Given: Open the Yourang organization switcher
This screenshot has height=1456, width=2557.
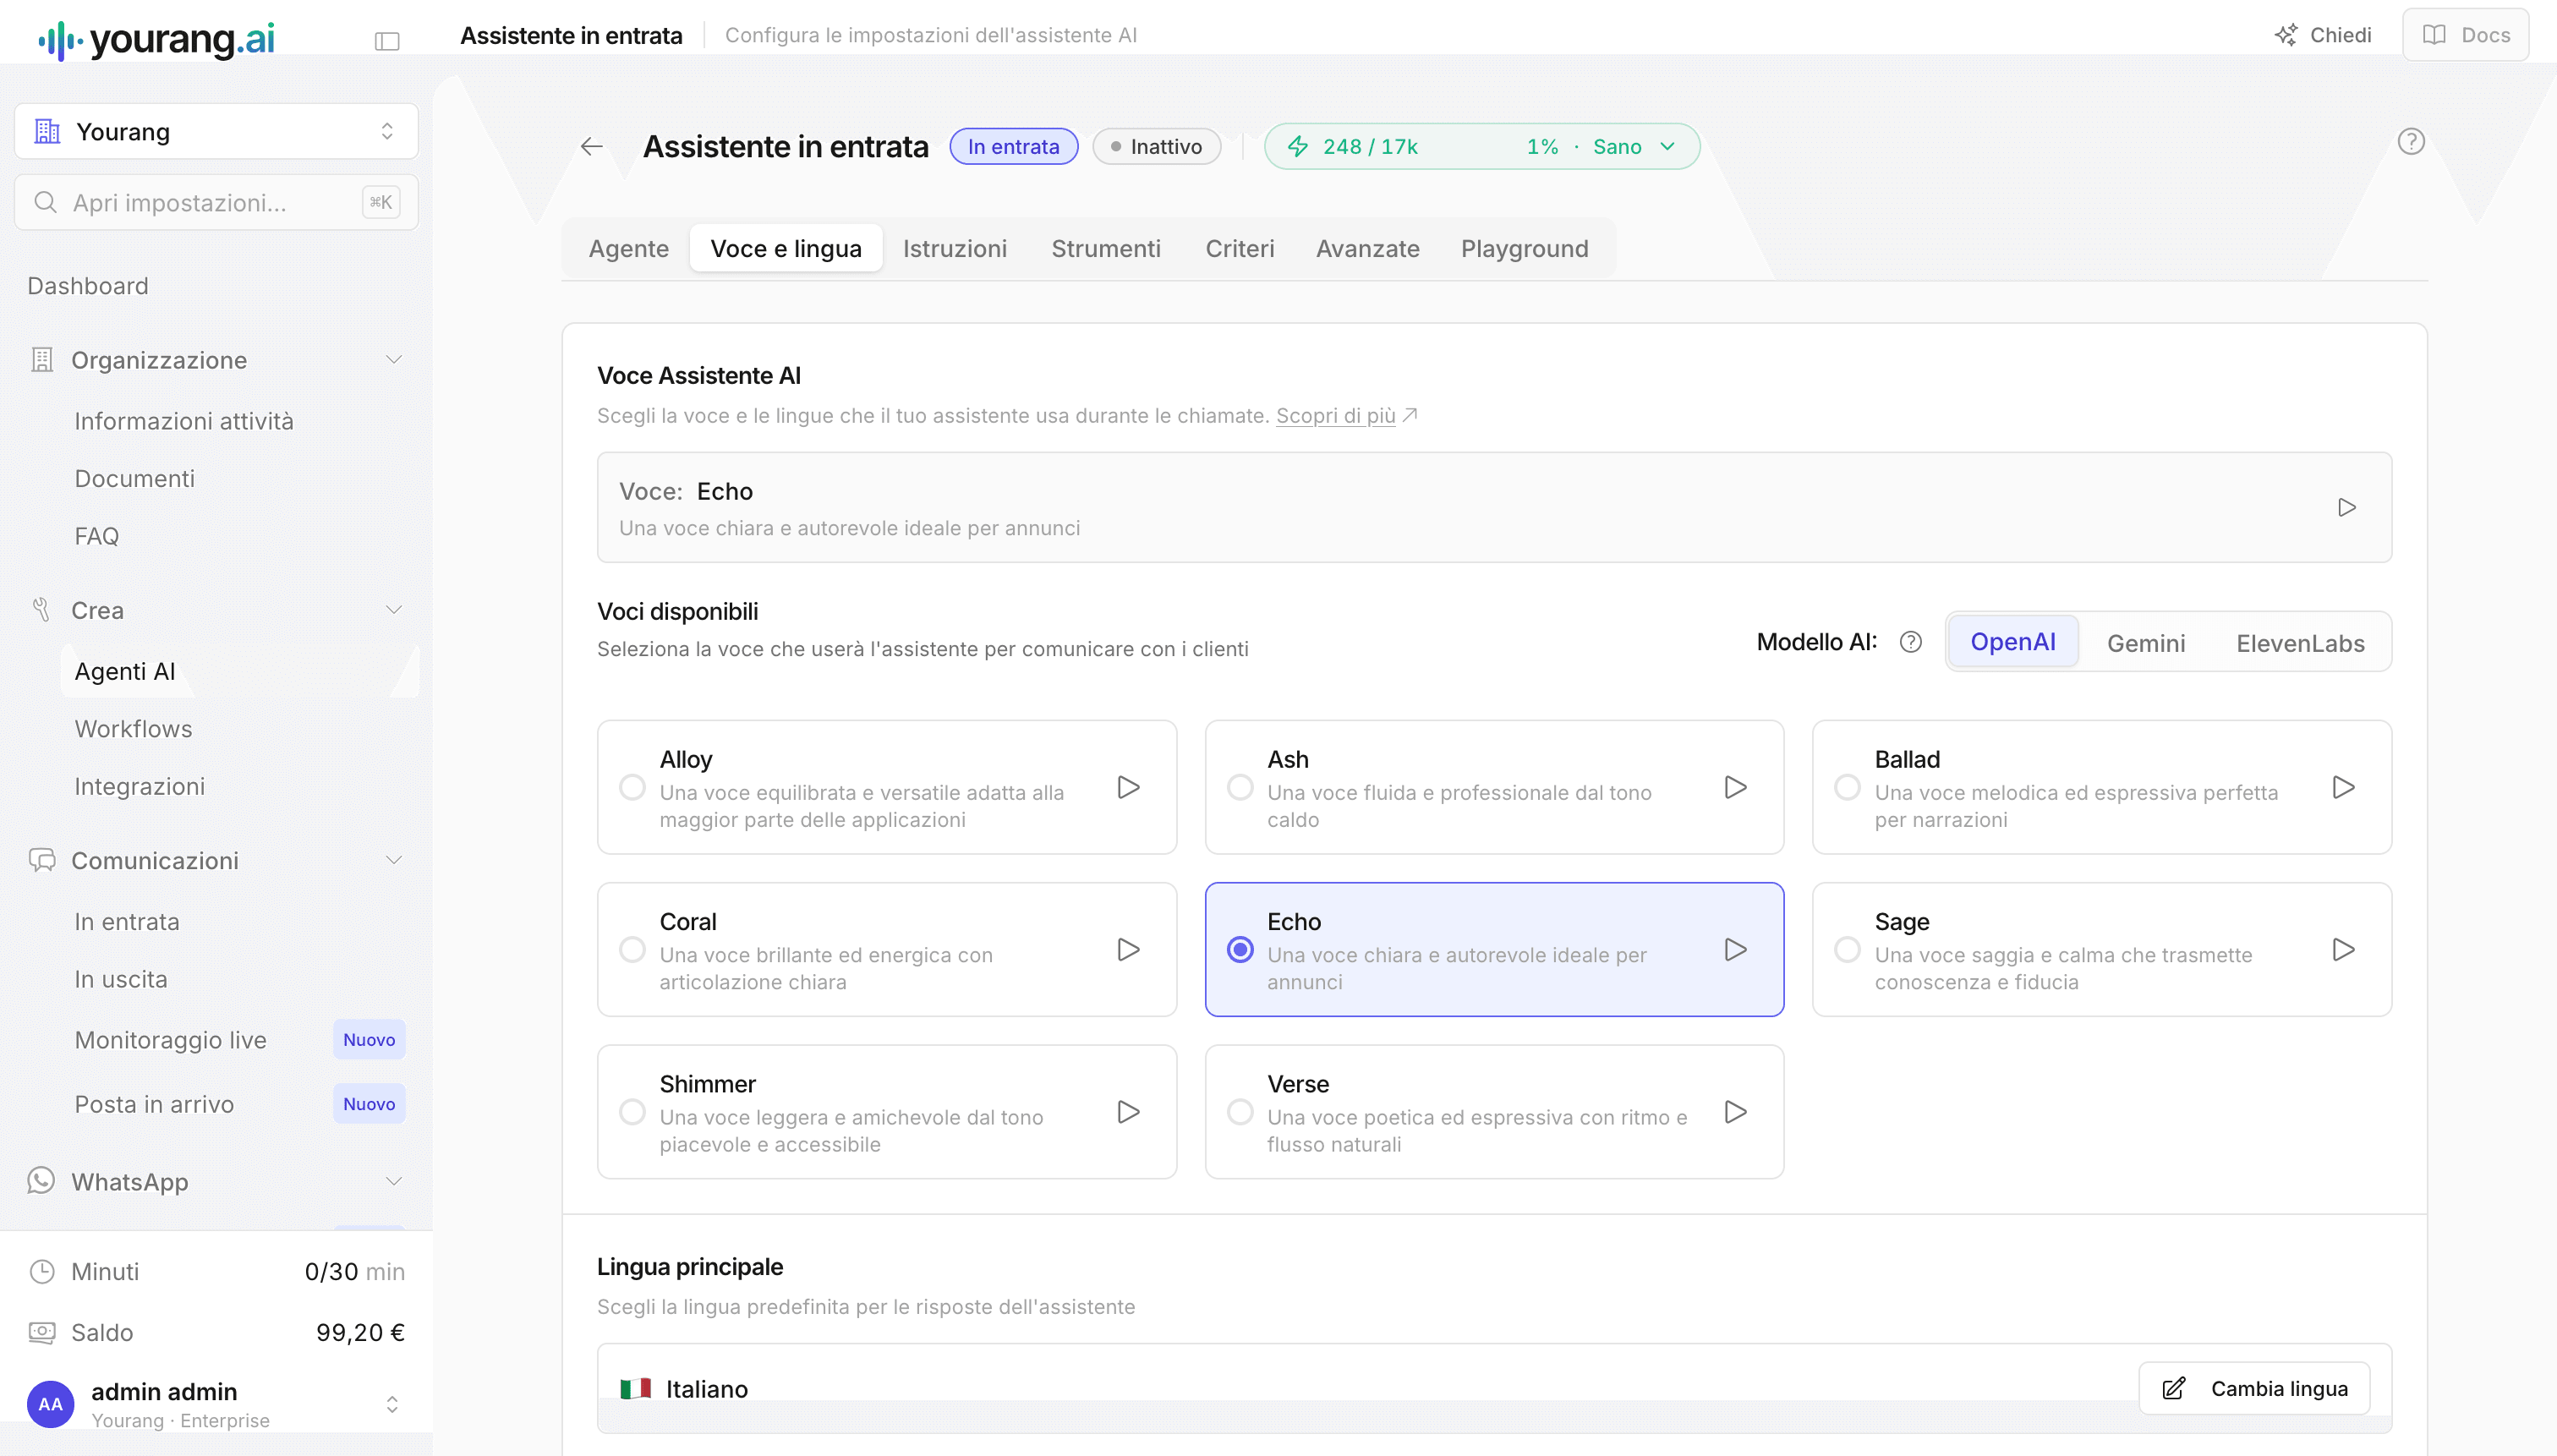Looking at the screenshot, I should 216,131.
